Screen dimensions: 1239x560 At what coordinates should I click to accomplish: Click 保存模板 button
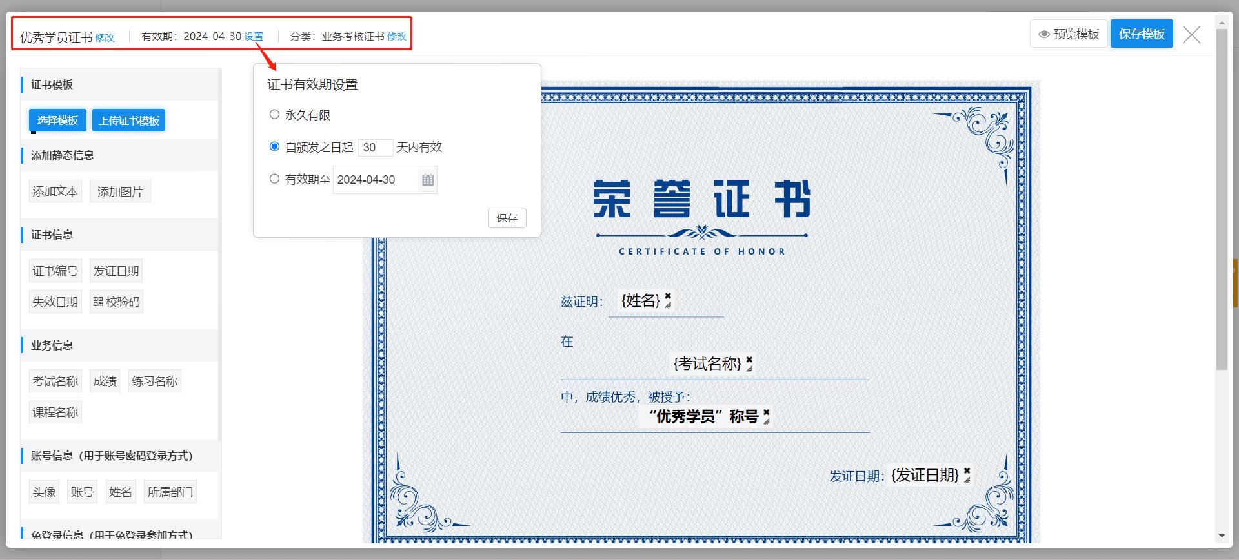point(1141,34)
